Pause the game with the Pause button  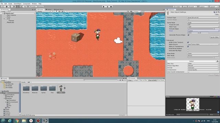pyautogui.click(x=108, y=6)
